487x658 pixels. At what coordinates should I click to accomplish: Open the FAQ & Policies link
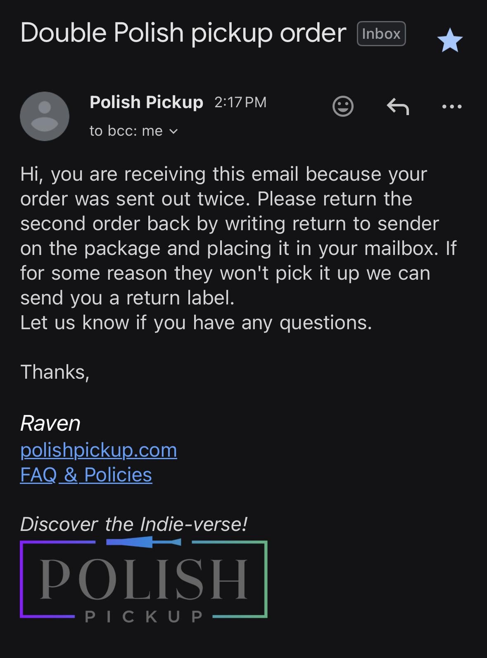coord(86,474)
